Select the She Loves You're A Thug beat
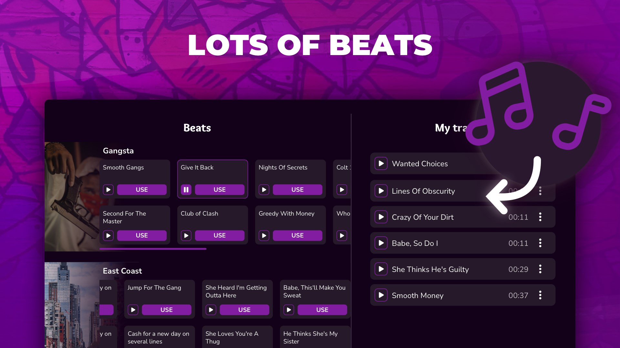 click(x=237, y=337)
